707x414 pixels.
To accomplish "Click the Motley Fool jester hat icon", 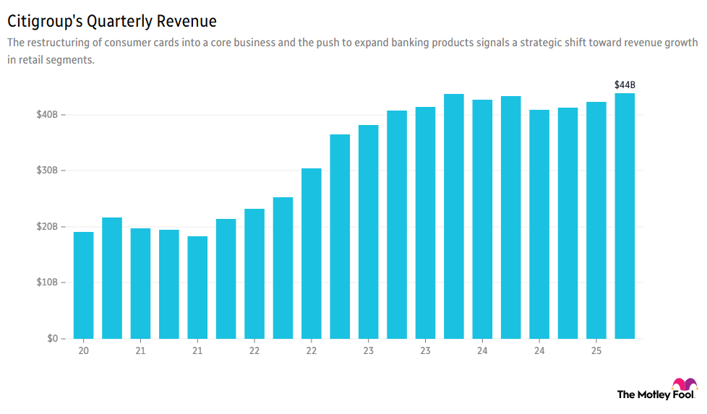I will point(684,384).
